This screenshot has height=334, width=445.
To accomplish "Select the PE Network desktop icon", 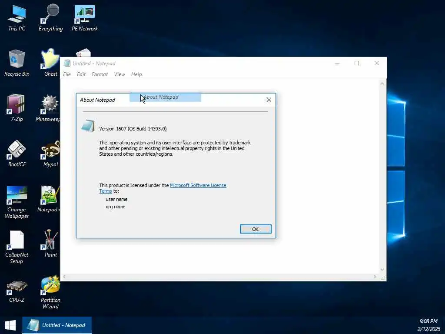I will tap(85, 17).
